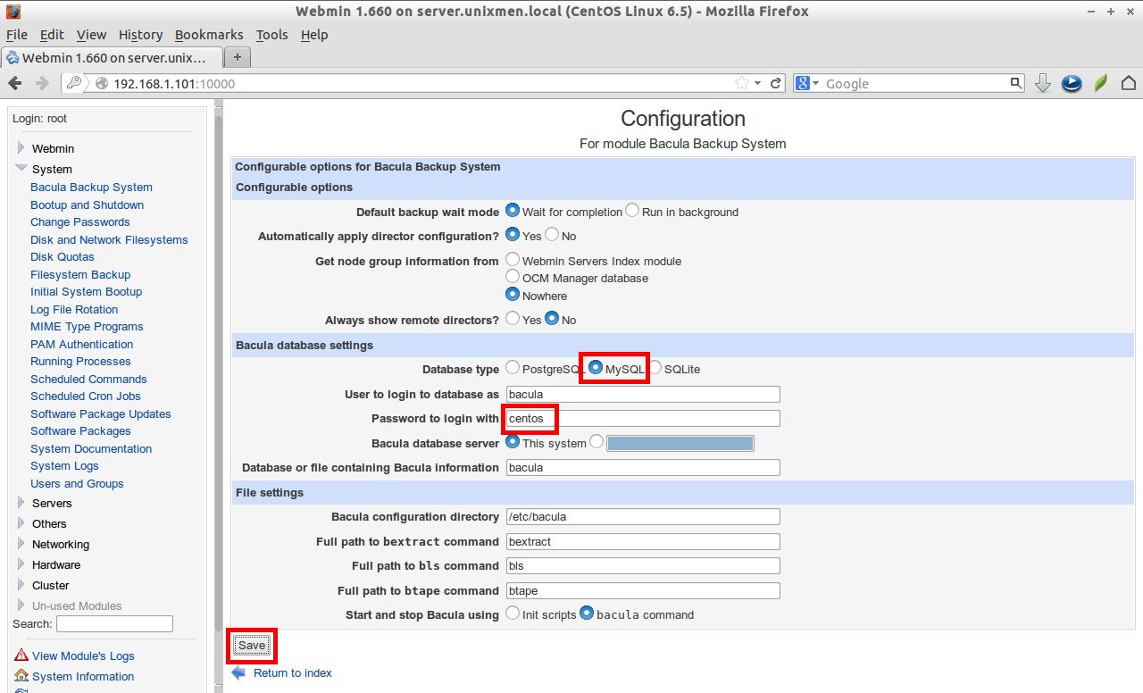
Task: Expand the Cluster category
Action: pyautogui.click(x=21, y=585)
